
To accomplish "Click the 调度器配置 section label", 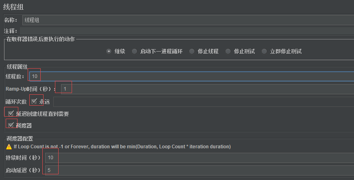I will pyautogui.click(x=20, y=139).
